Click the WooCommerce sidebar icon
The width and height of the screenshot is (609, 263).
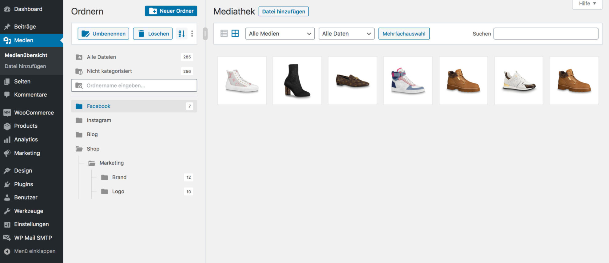coord(7,113)
